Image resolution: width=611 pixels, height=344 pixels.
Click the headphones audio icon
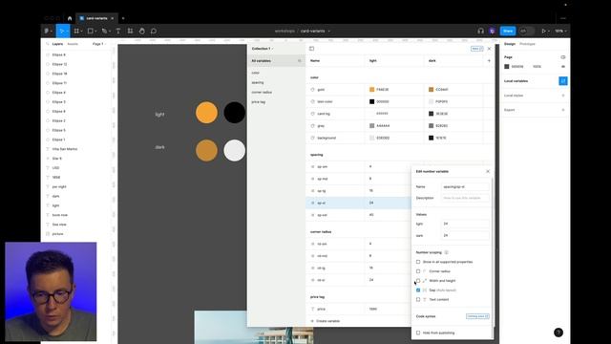pos(480,31)
